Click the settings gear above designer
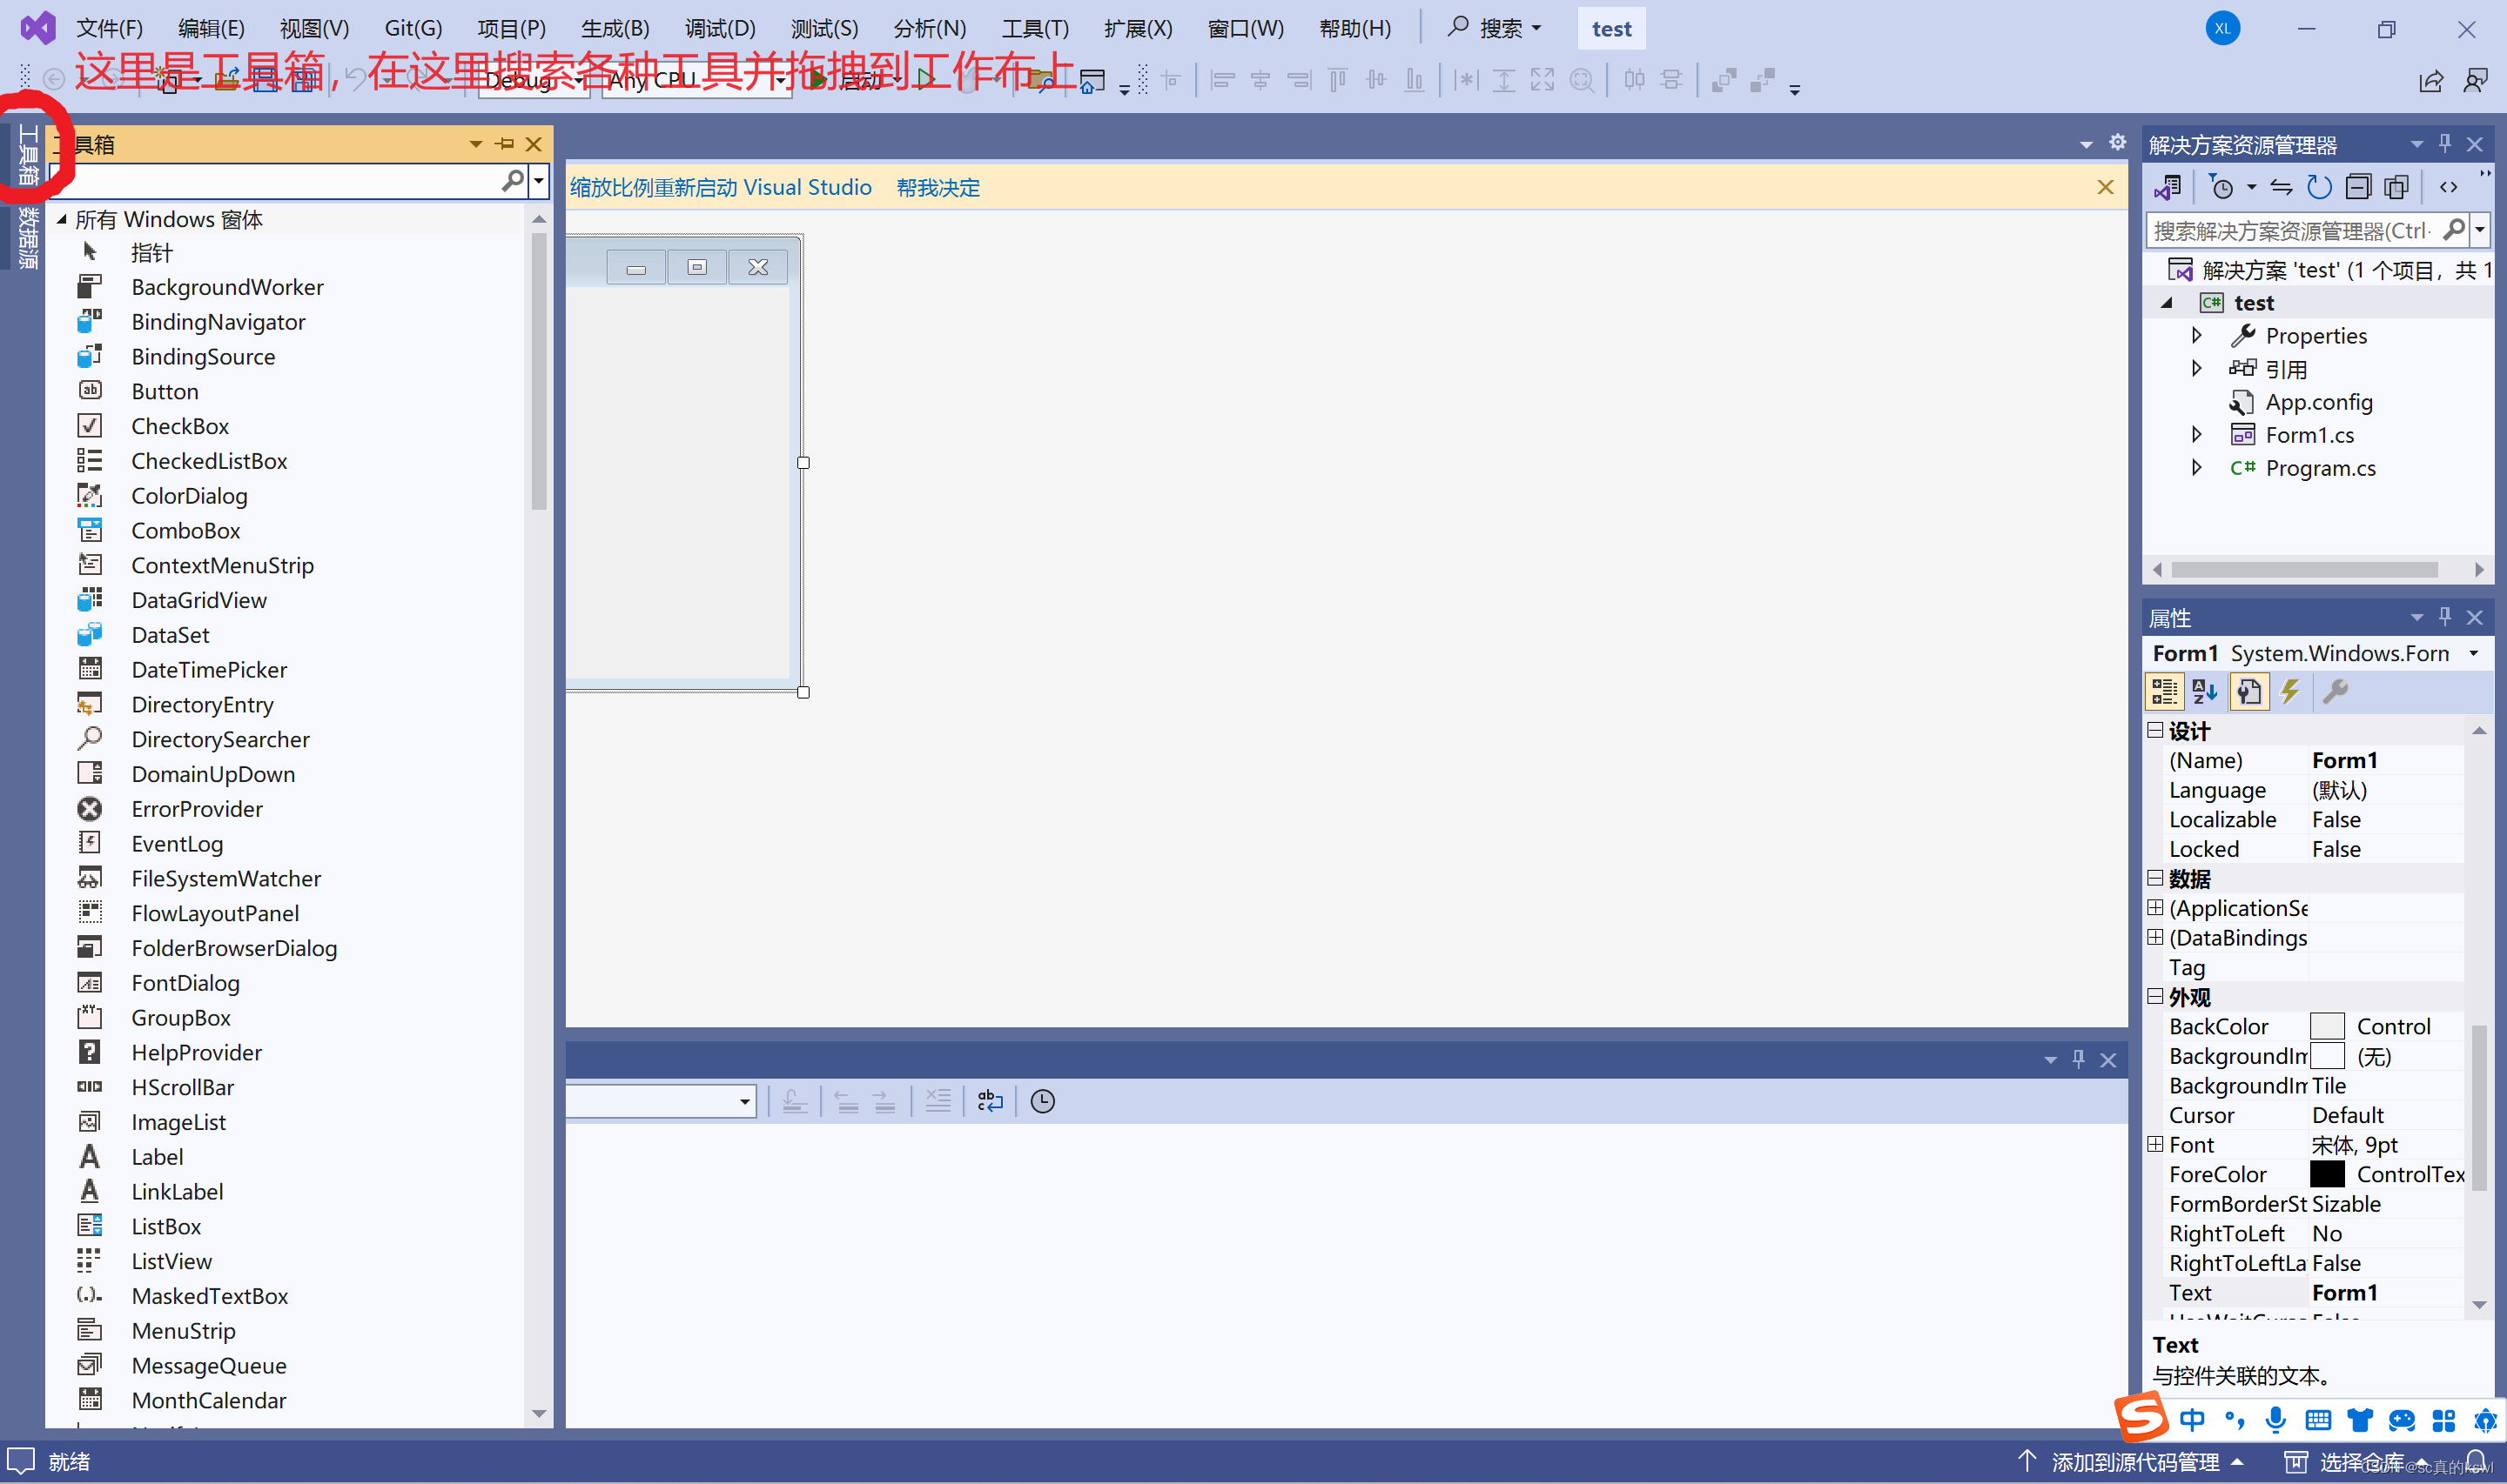This screenshot has height=1484, width=2507. click(x=2118, y=143)
